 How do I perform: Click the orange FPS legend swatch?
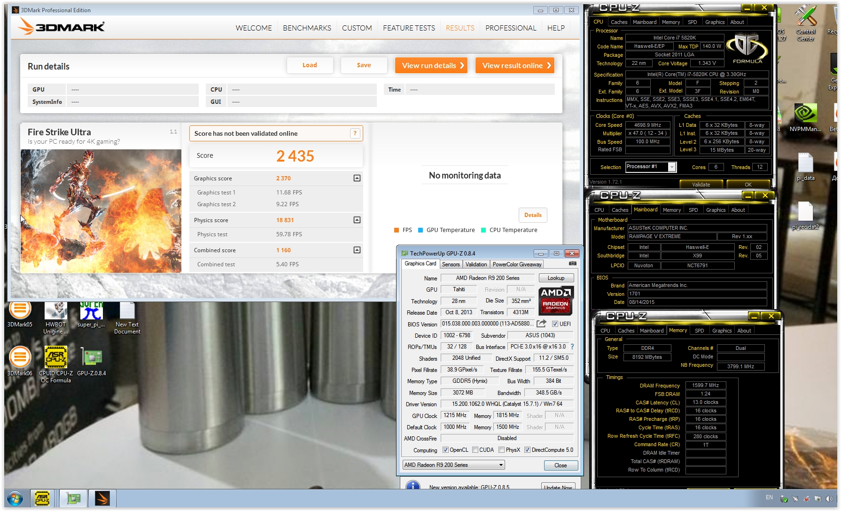[x=397, y=230]
